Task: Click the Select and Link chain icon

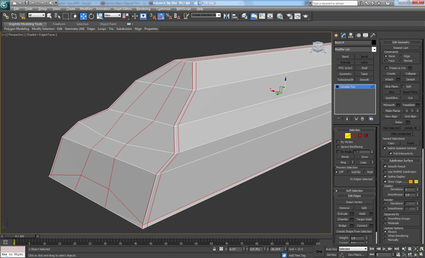Action: pos(6,16)
